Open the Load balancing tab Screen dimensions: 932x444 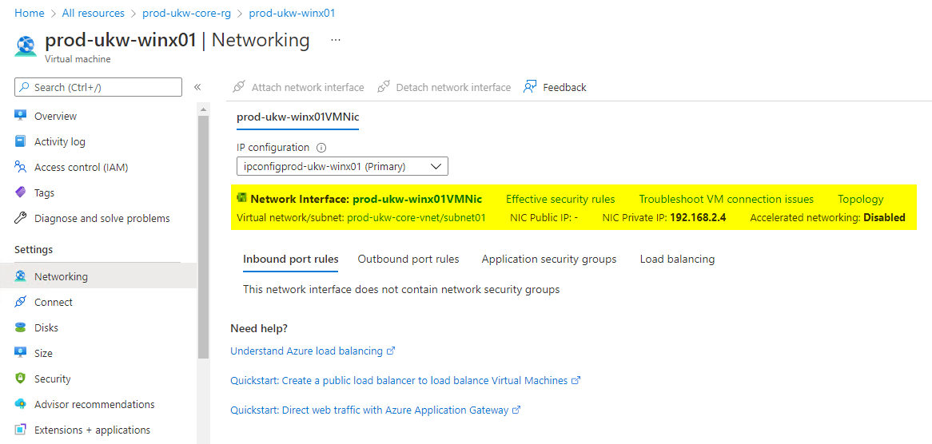tap(677, 259)
